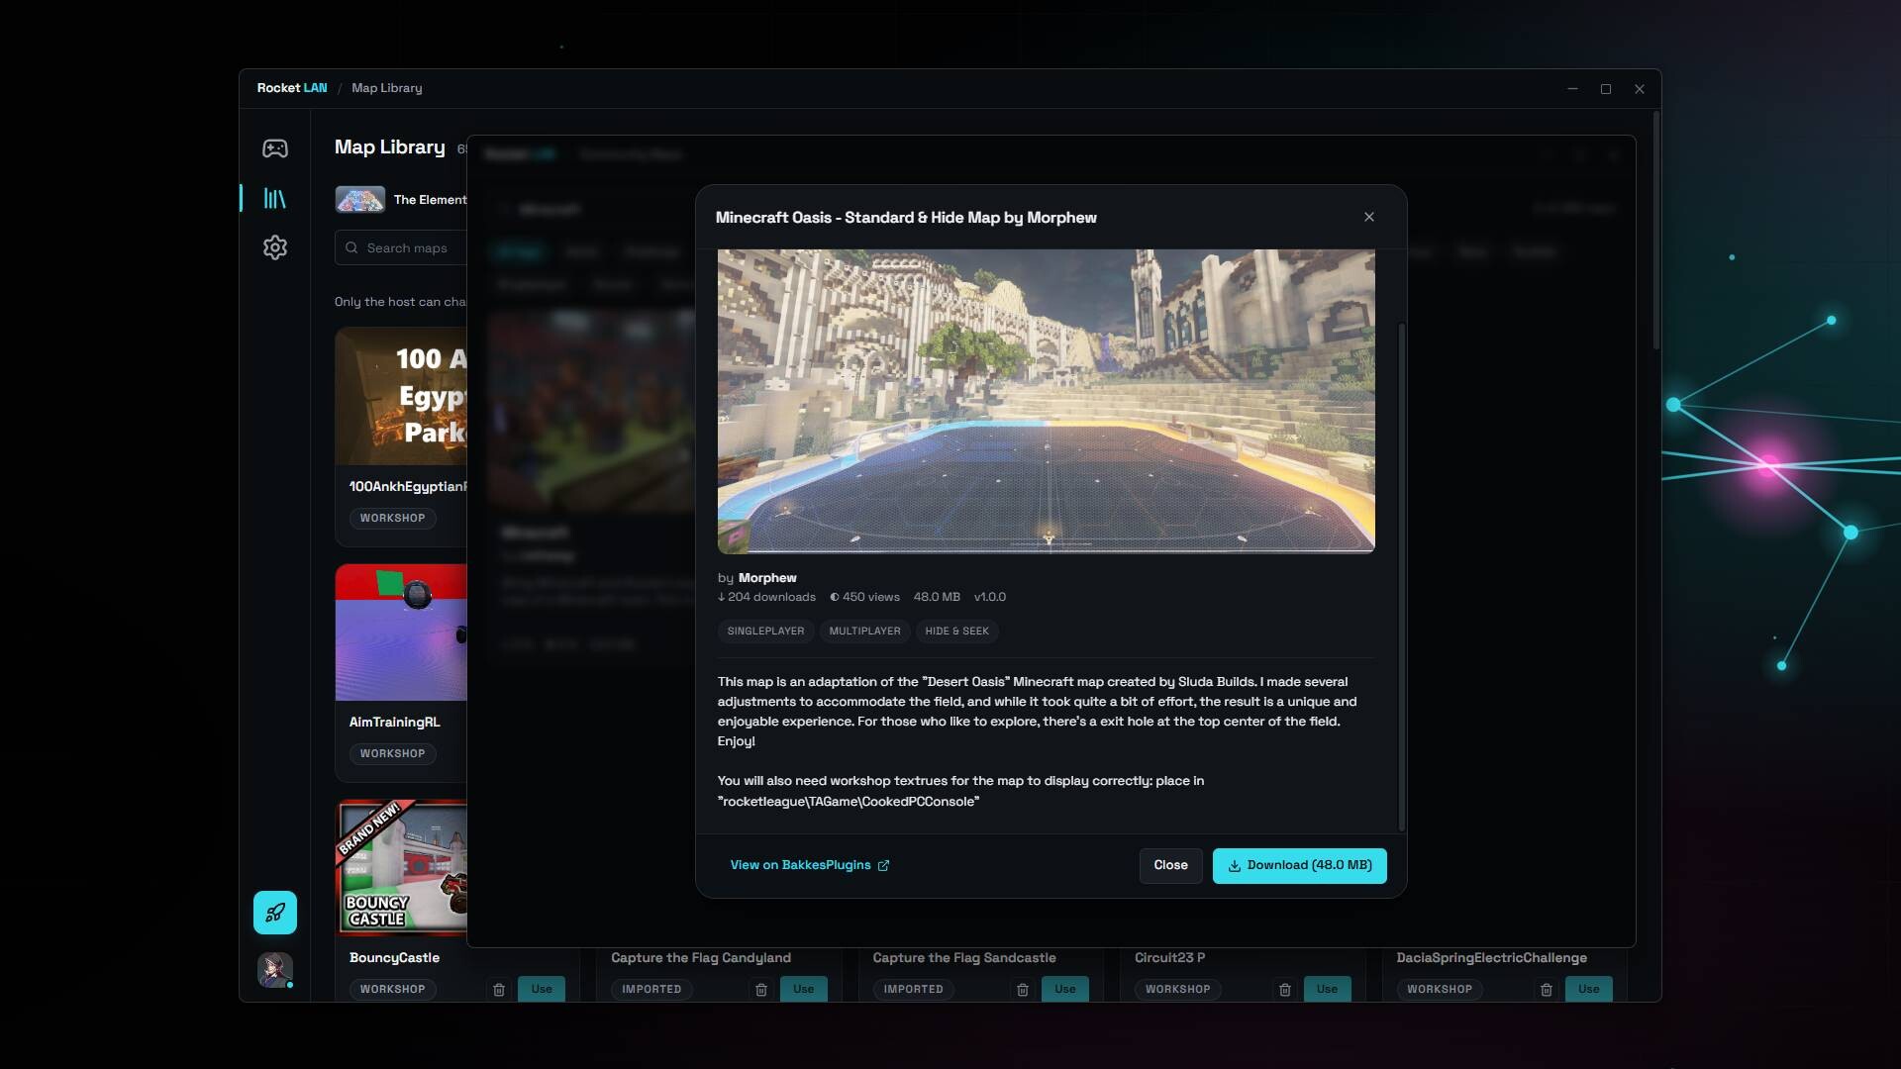The image size is (1901, 1069).
Task: Click the IMPORTED badge under Capture the Flag Candyland
Action: pos(651,990)
